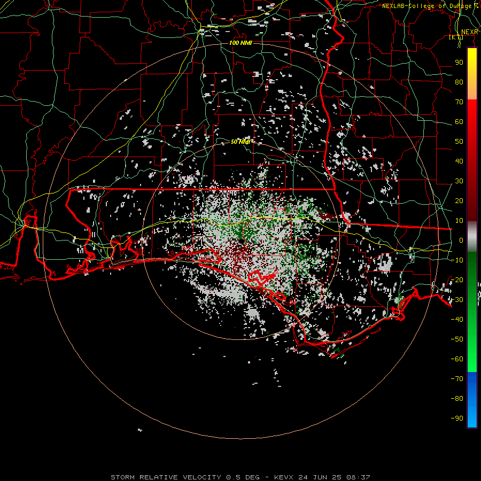Image resolution: width=481 pixels, height=481 pixels.
Task: Click the "NEXR" label at top right
Action: (469, 32)
